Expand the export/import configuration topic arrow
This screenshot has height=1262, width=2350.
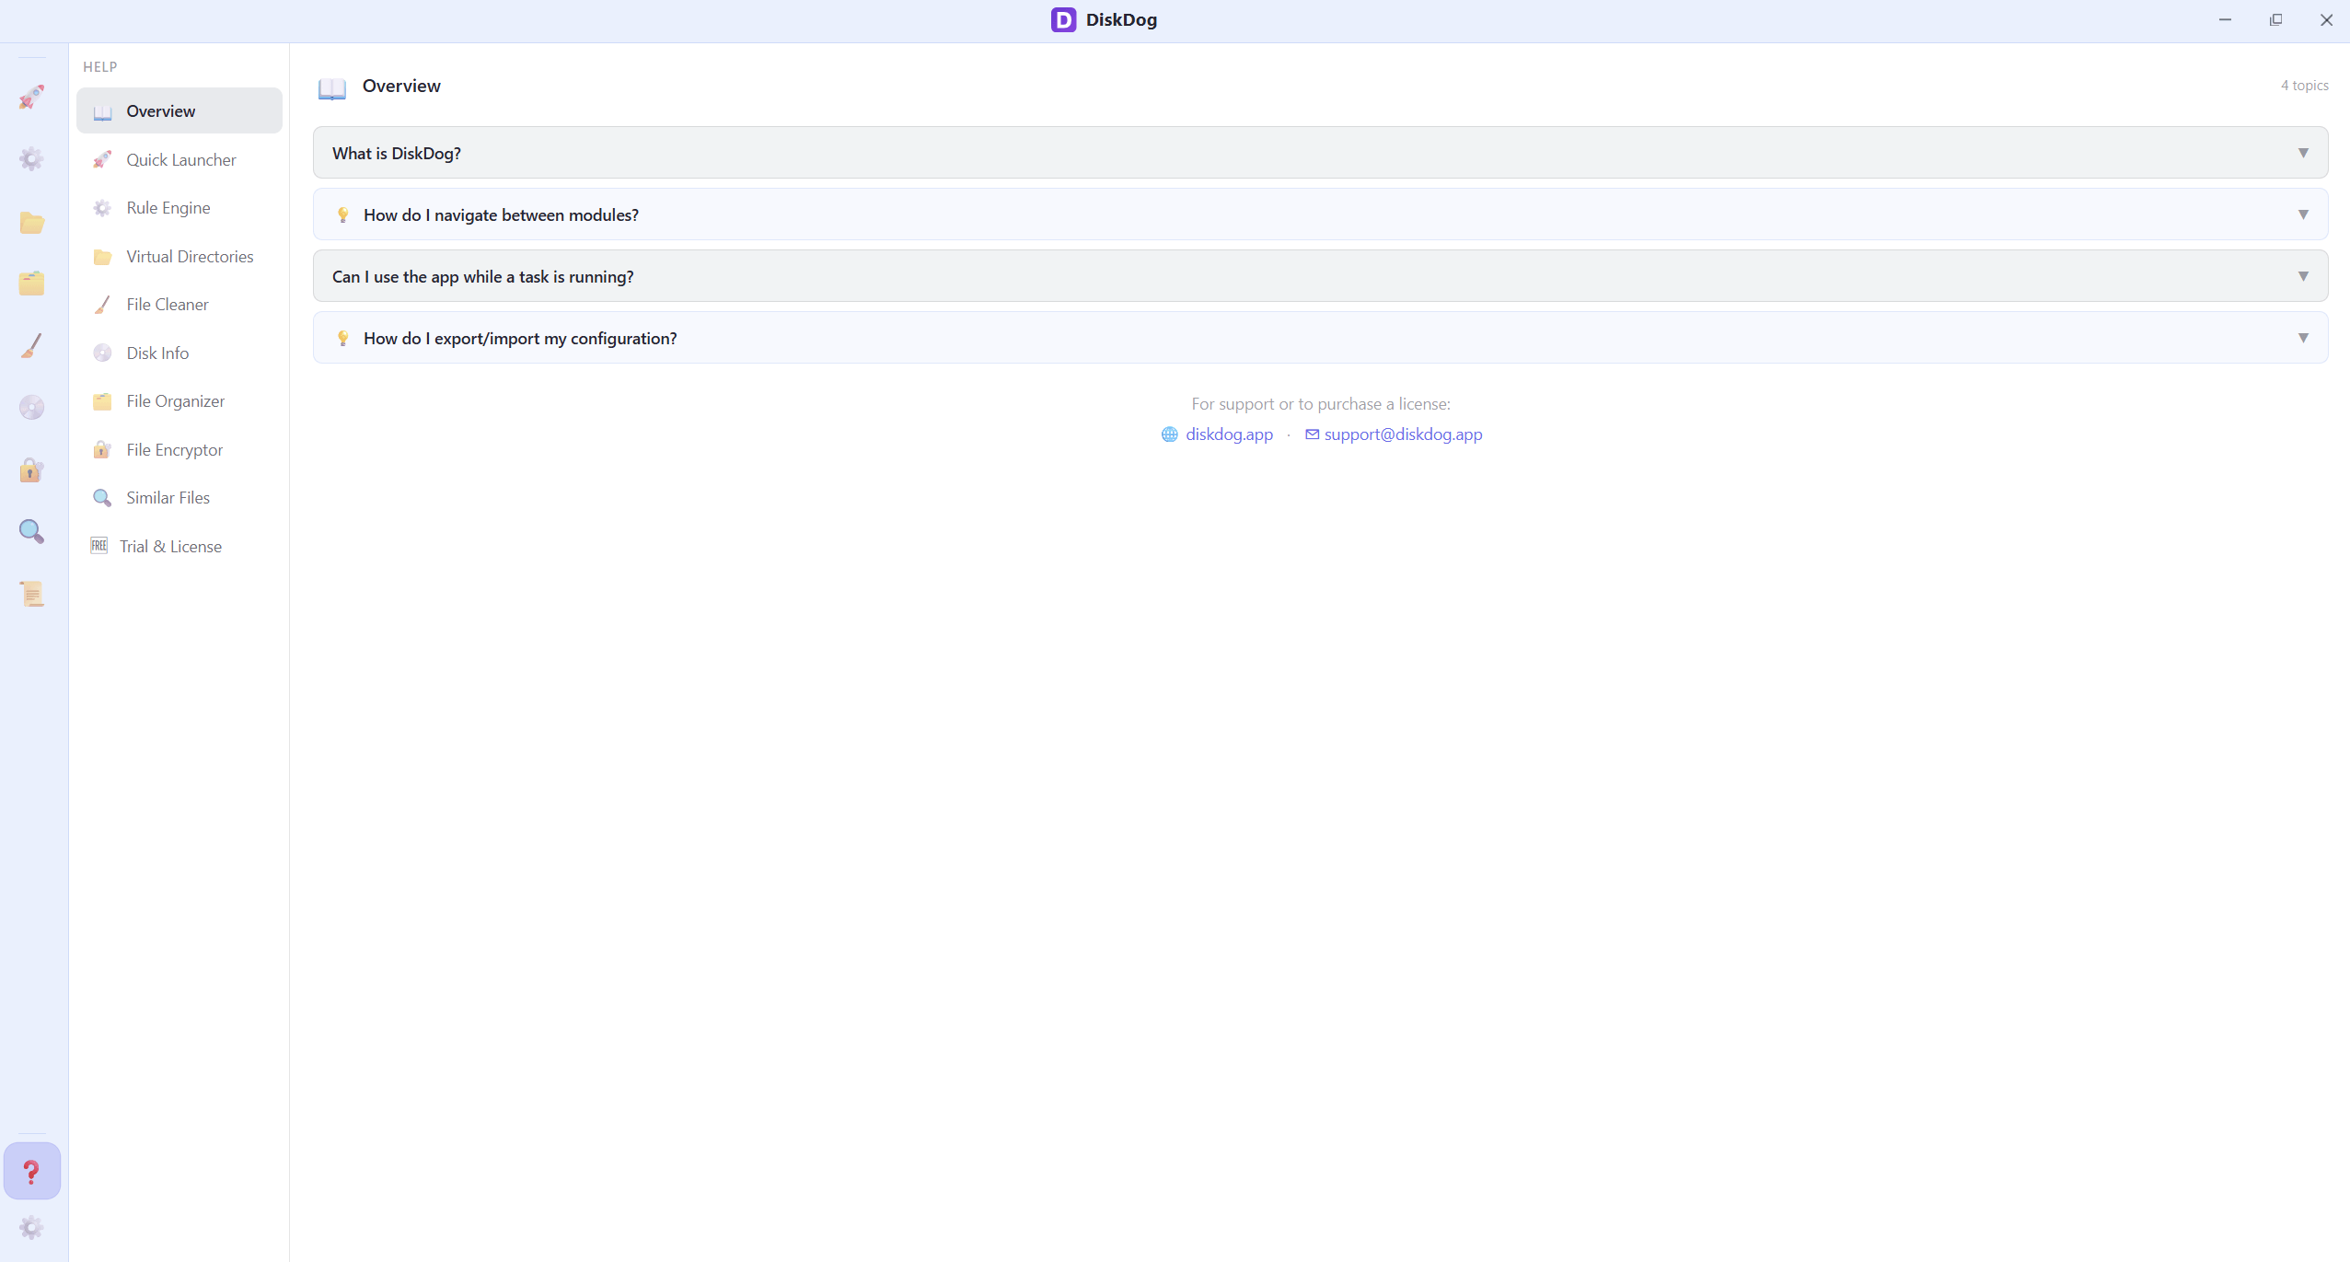click(x=2303, y=338)
